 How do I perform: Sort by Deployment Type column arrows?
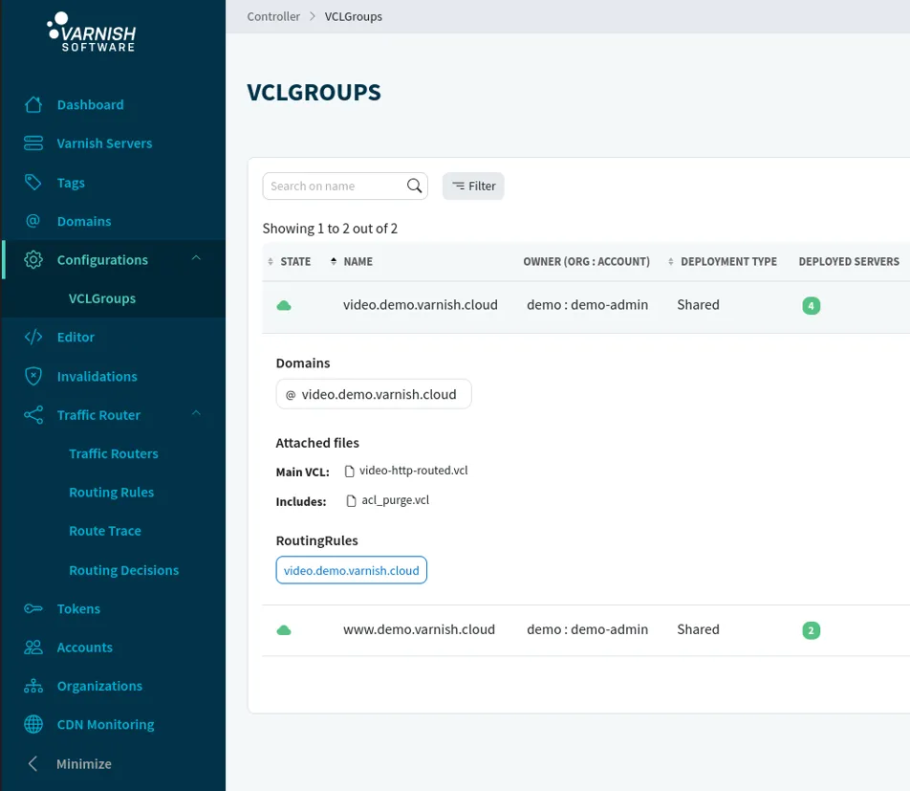[670, 262]
